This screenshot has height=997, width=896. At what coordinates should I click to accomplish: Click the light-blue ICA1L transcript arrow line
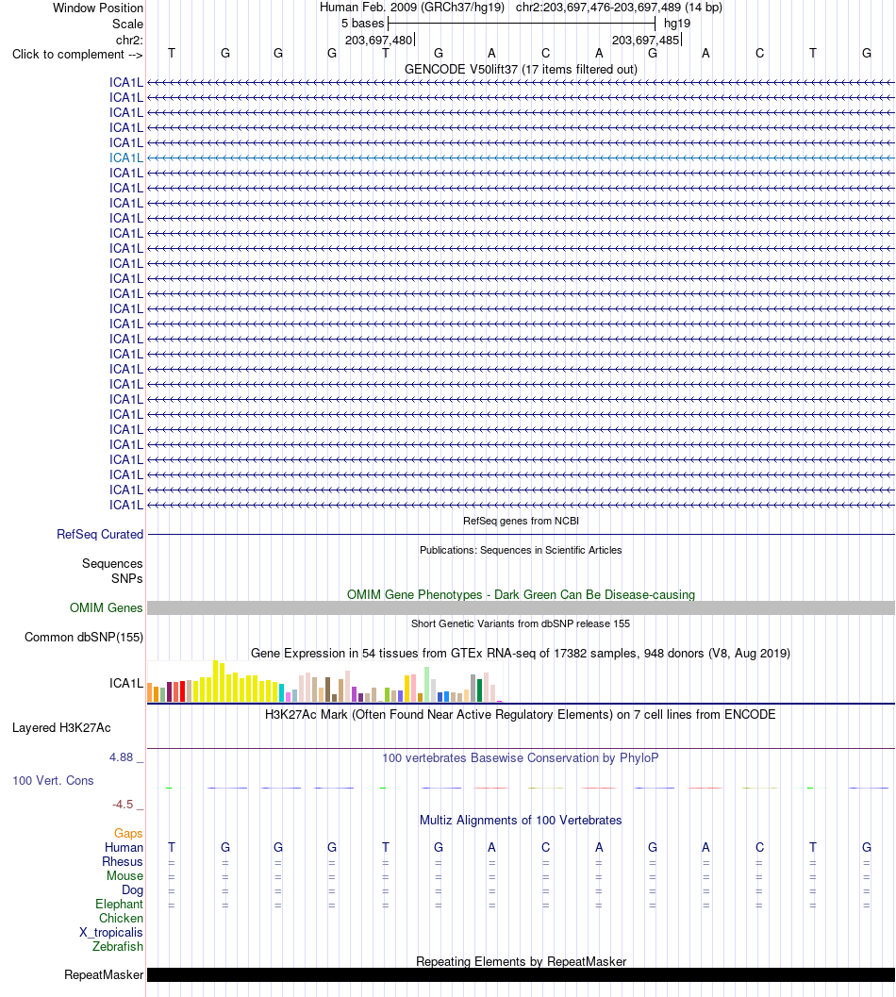[521, 158]
